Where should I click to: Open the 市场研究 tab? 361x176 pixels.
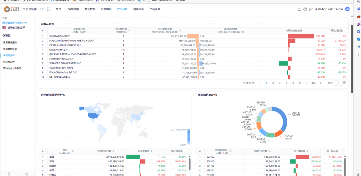(155, 9)
